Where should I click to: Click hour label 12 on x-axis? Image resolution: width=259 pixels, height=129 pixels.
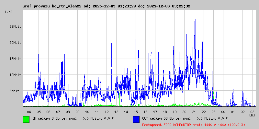(x=107, y=112)
